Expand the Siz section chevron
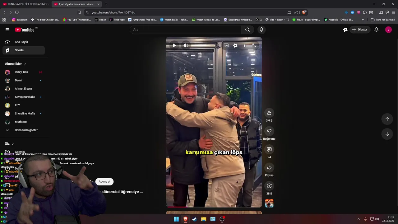 [x=13, y=144]
